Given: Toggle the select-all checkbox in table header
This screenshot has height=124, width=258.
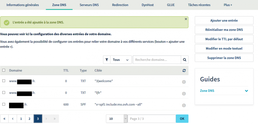Looking at the screenshot, I should (x=4, y=70).
